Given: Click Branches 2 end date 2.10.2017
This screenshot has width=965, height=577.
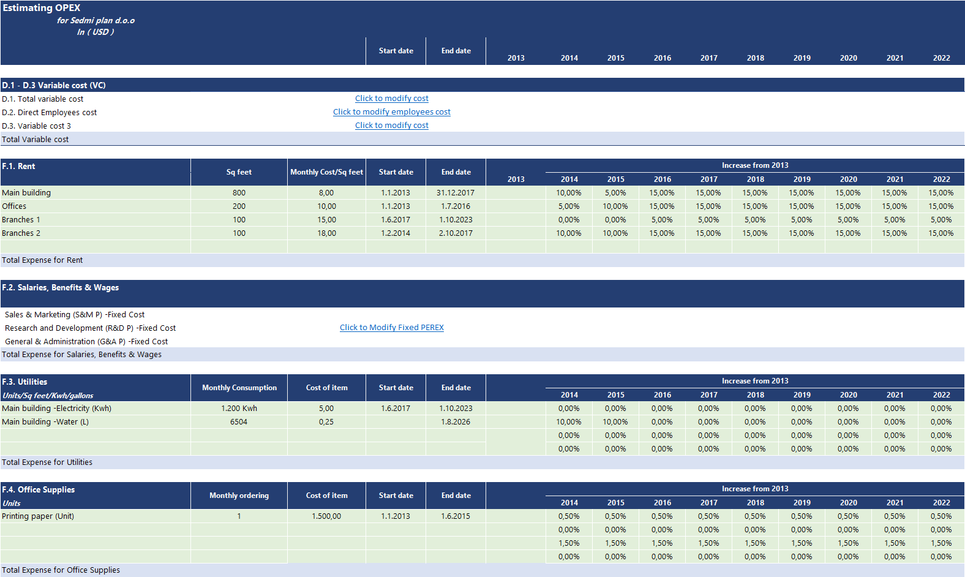Looking at the screenshot, I should pos(456,233).
